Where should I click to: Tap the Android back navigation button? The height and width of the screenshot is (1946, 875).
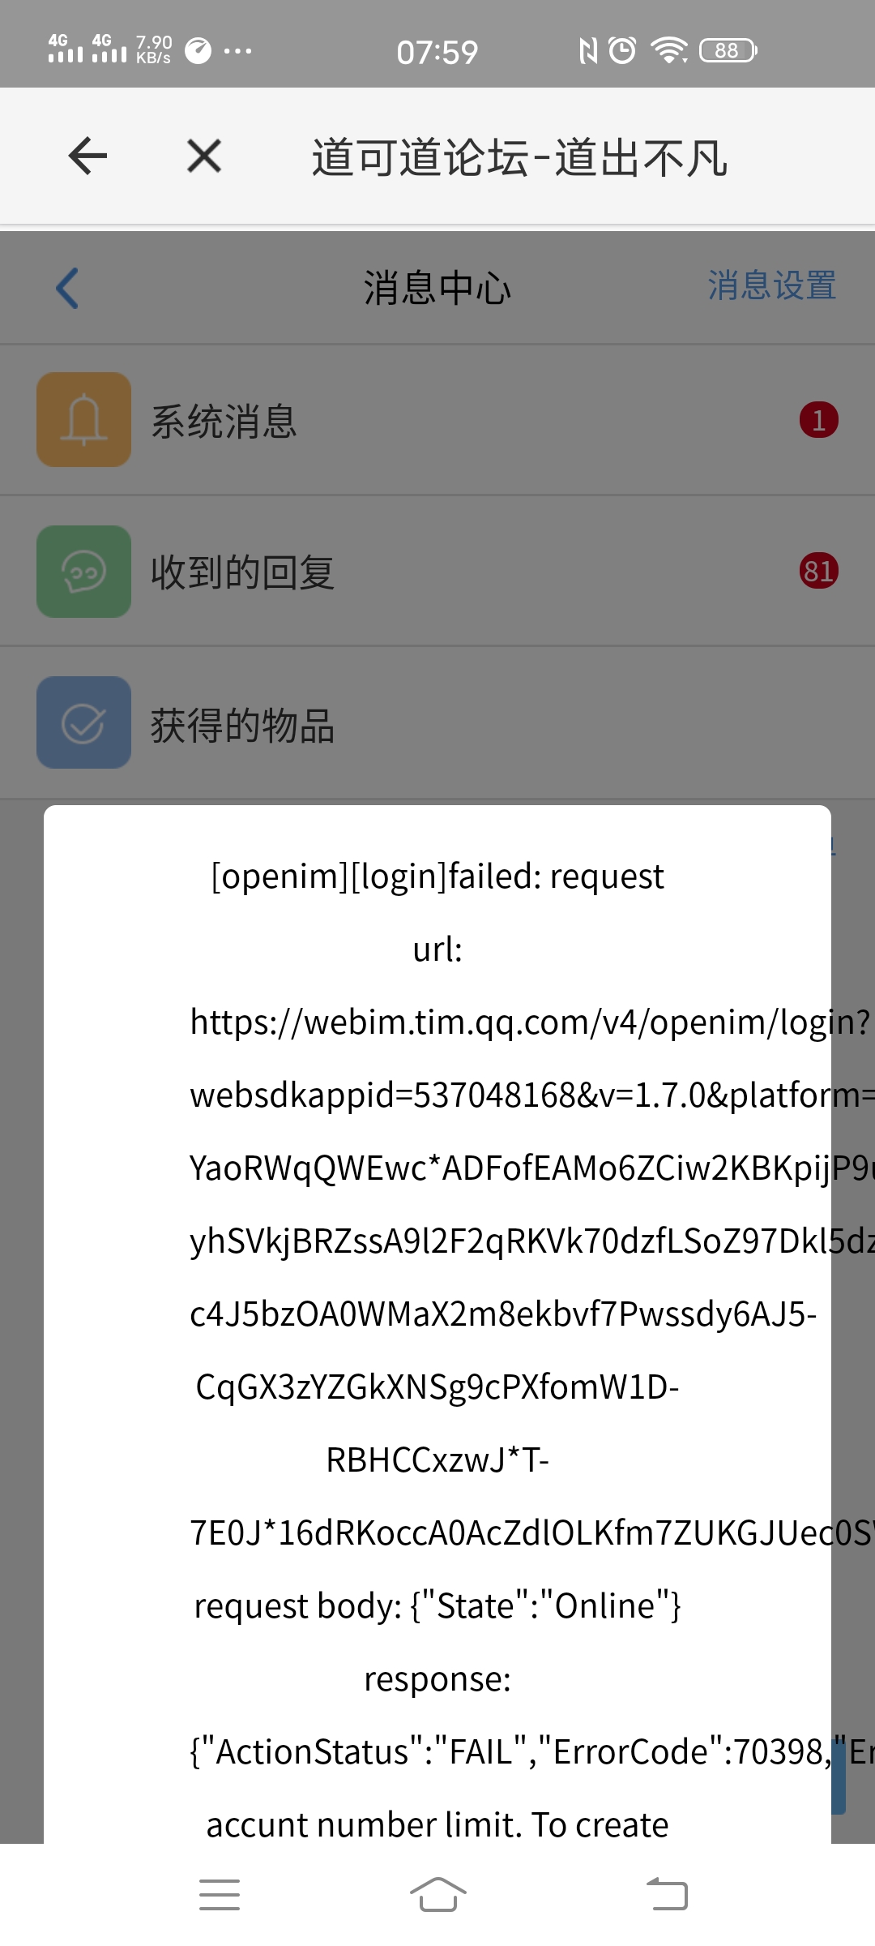pyautogui.click(x=667, y=1895)
